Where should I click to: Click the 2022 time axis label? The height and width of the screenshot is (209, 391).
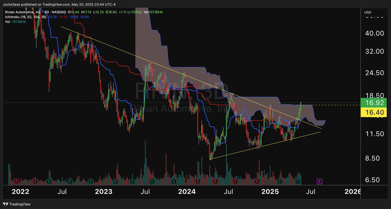(x=20, y=191)
